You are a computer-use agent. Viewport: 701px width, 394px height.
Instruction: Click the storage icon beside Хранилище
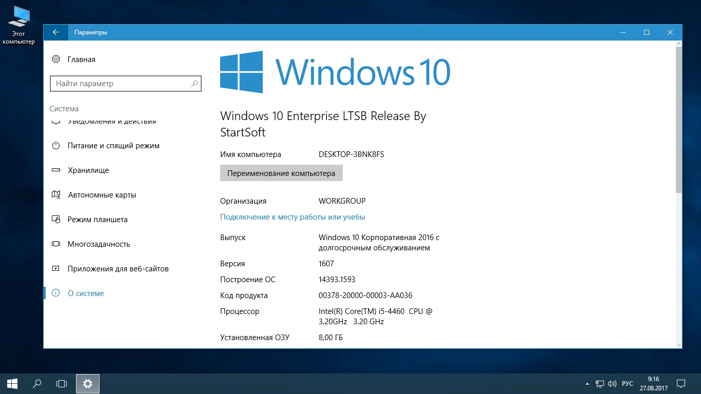tap(56, 170)
